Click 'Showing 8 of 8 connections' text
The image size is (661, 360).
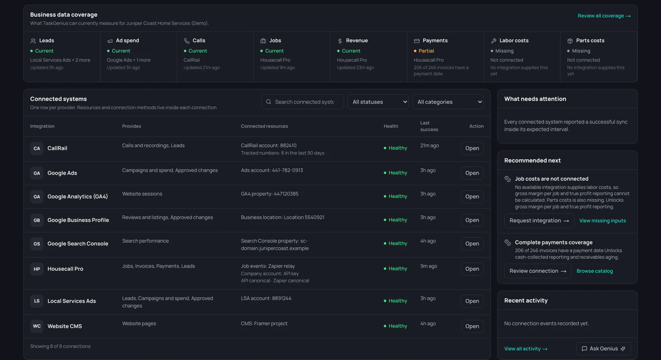point(60,346)
